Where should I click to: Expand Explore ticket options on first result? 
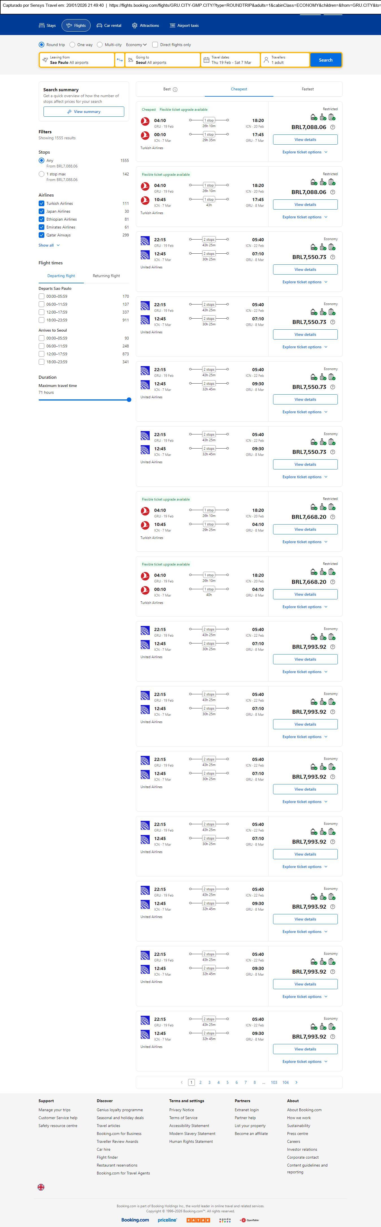[305, 152]
